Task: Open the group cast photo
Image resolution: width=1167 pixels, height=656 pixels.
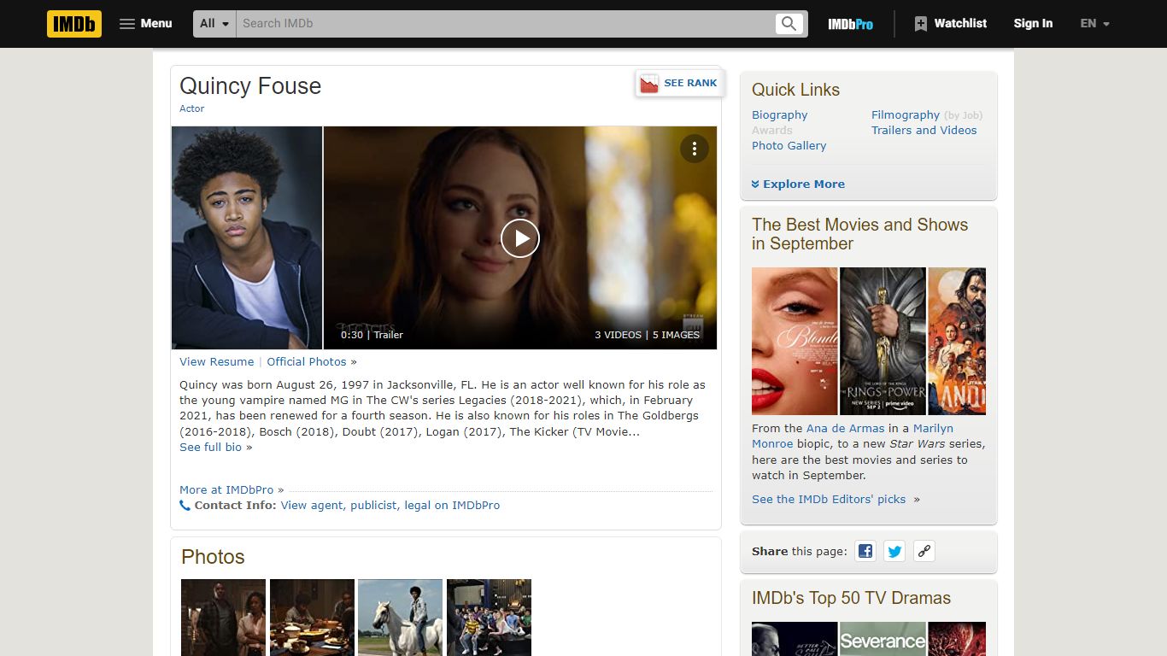Action: point(489,618)
